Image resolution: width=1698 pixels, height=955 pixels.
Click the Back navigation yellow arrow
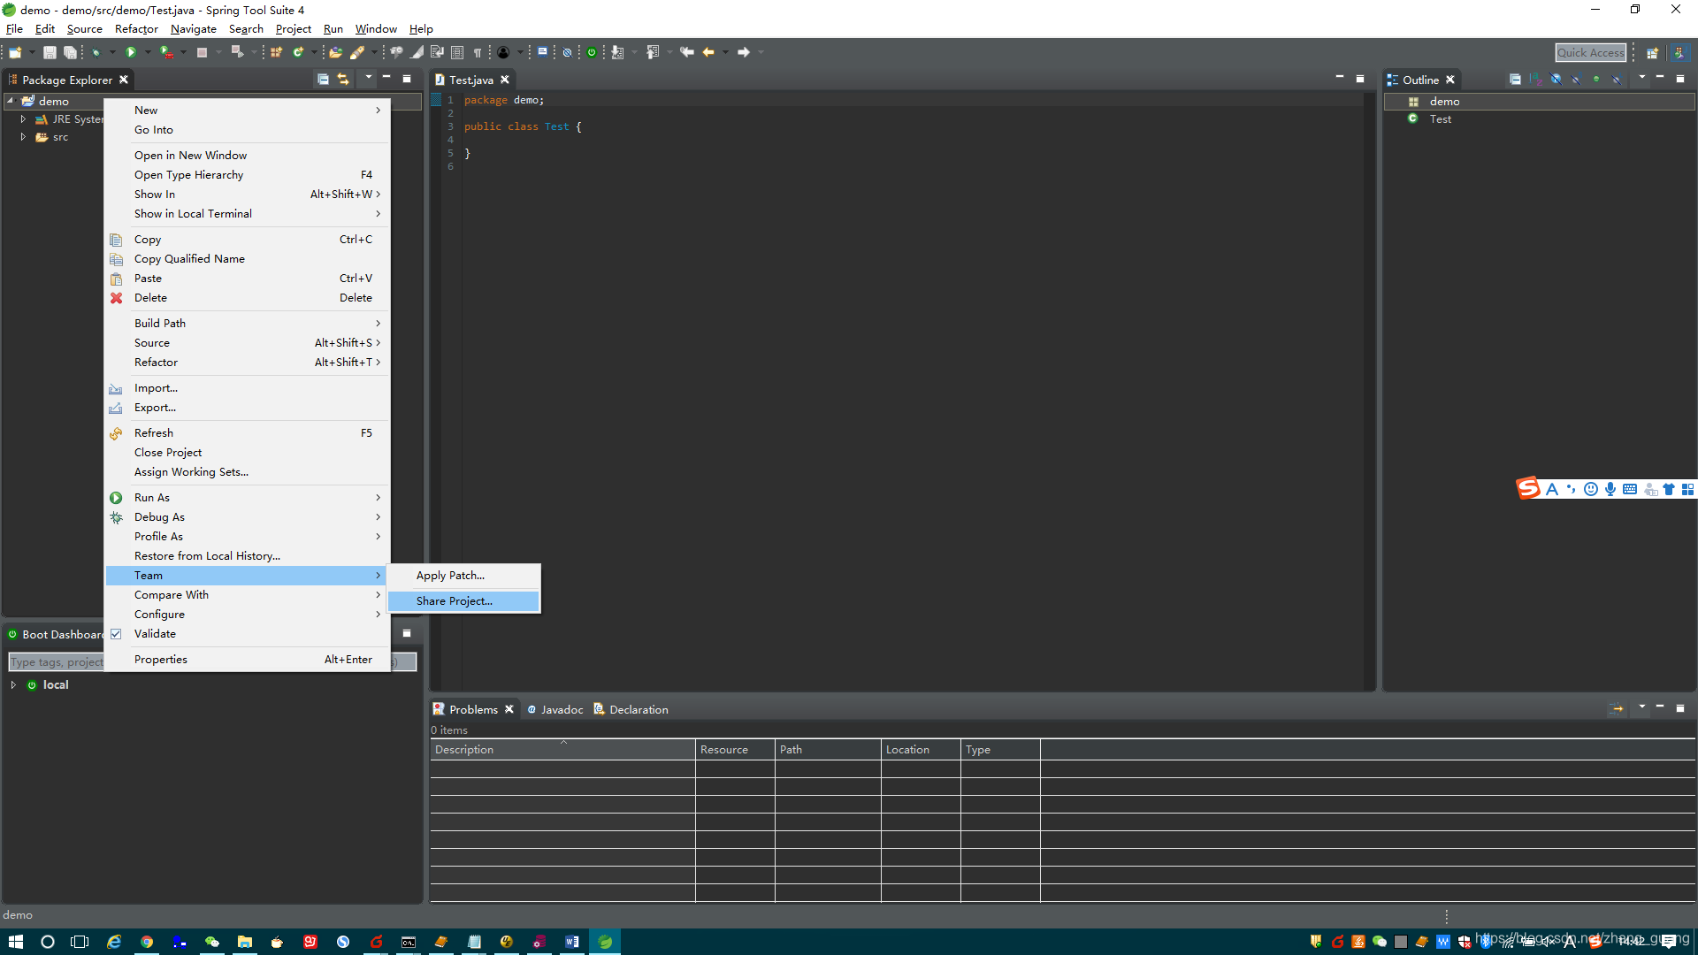[x=708, y=53]
